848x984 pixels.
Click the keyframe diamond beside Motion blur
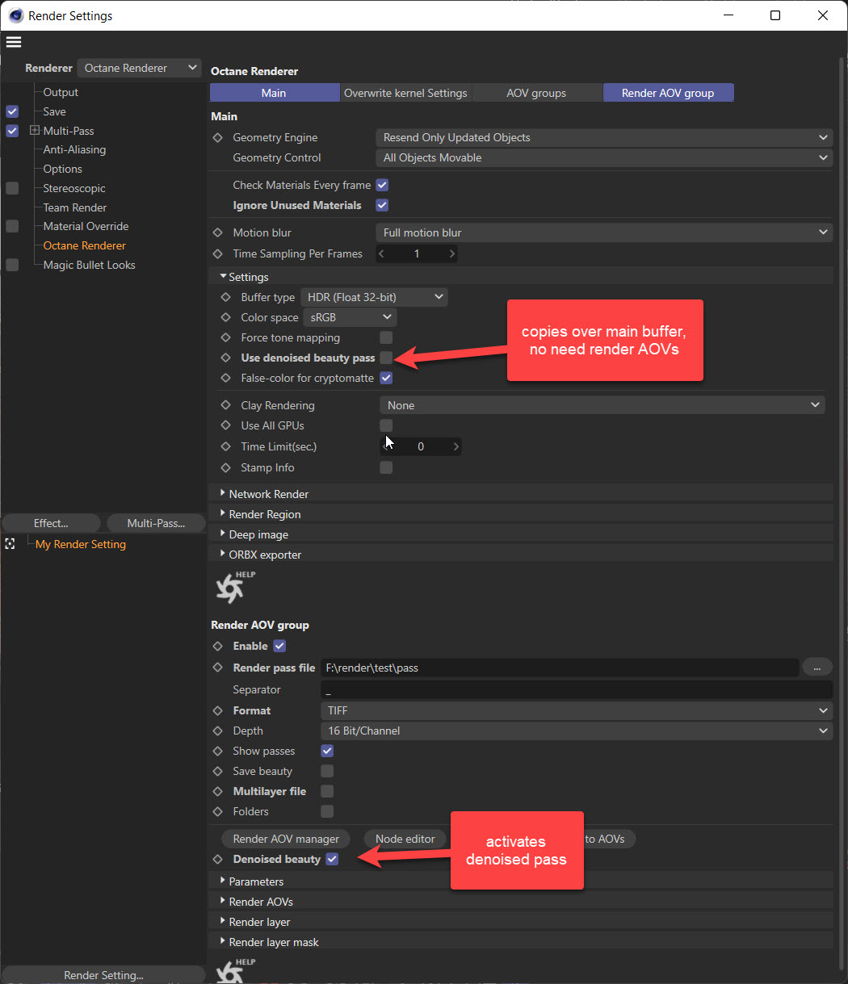(217, 232)
